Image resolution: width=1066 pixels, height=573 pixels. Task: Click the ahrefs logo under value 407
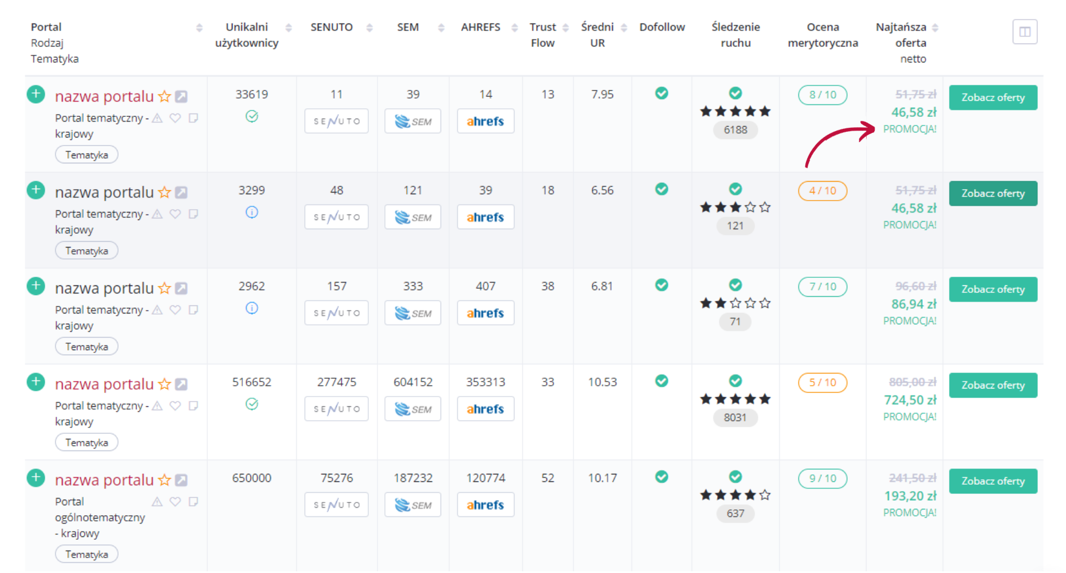[485, 313]
